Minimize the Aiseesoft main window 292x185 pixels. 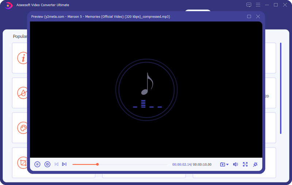click(x=267, y=5)
